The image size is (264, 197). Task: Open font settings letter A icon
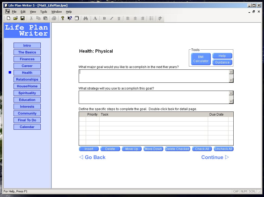coord(95,18)
